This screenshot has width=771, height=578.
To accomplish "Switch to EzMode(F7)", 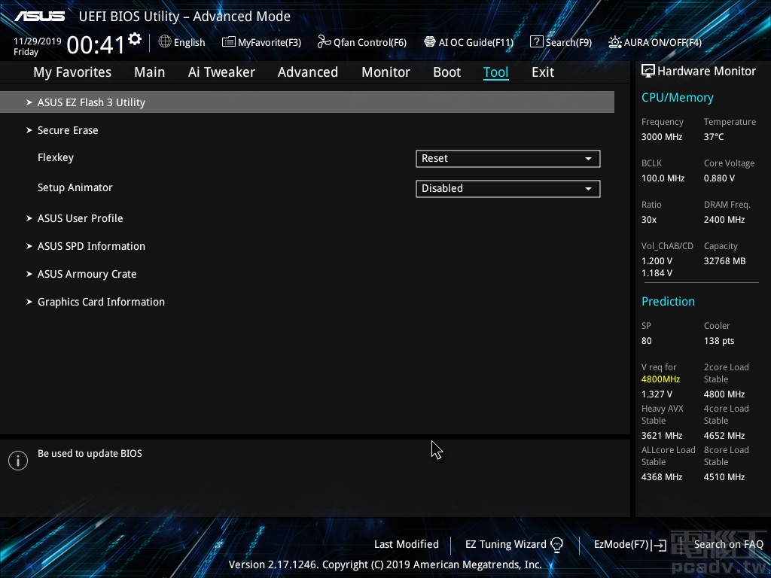I will click(629, 545).
